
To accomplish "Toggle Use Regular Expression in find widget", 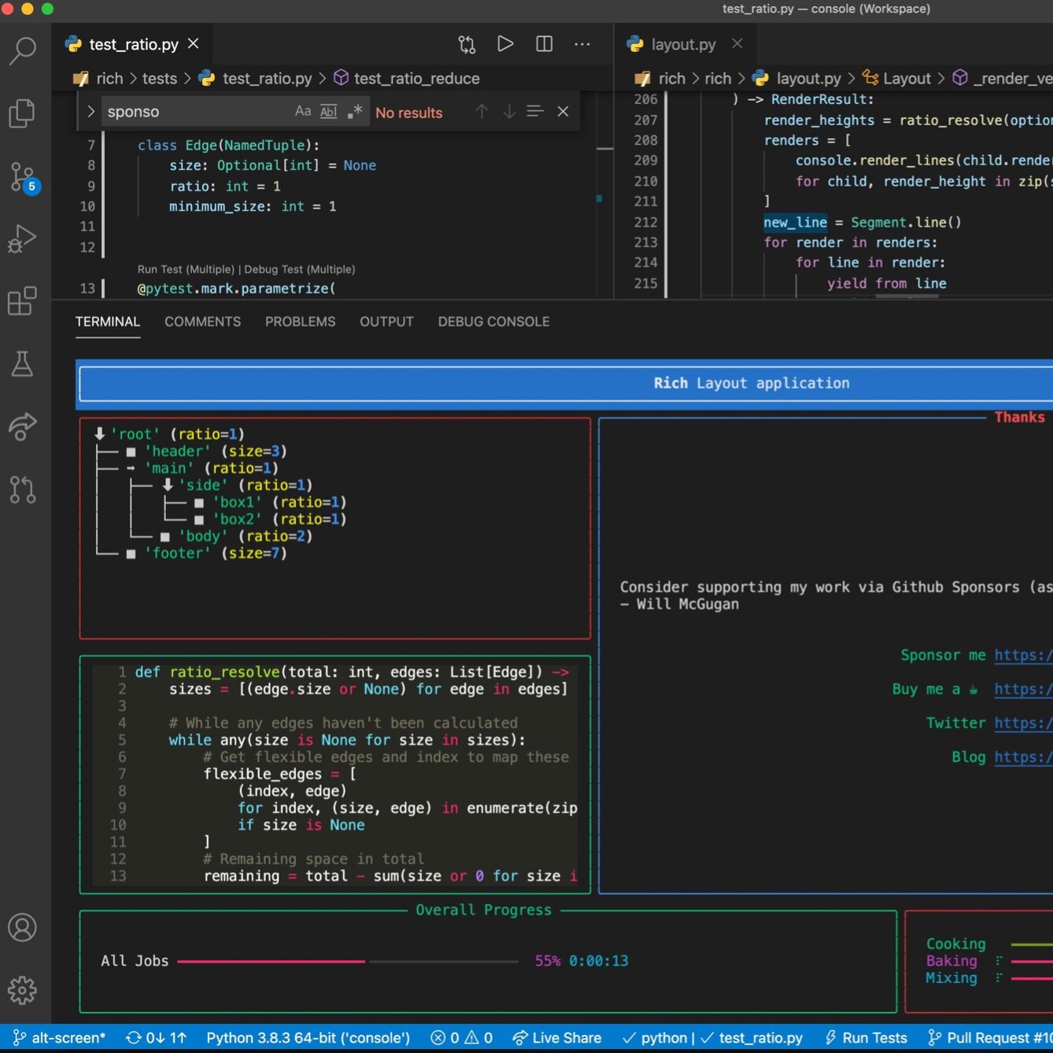I will (355, 112).
